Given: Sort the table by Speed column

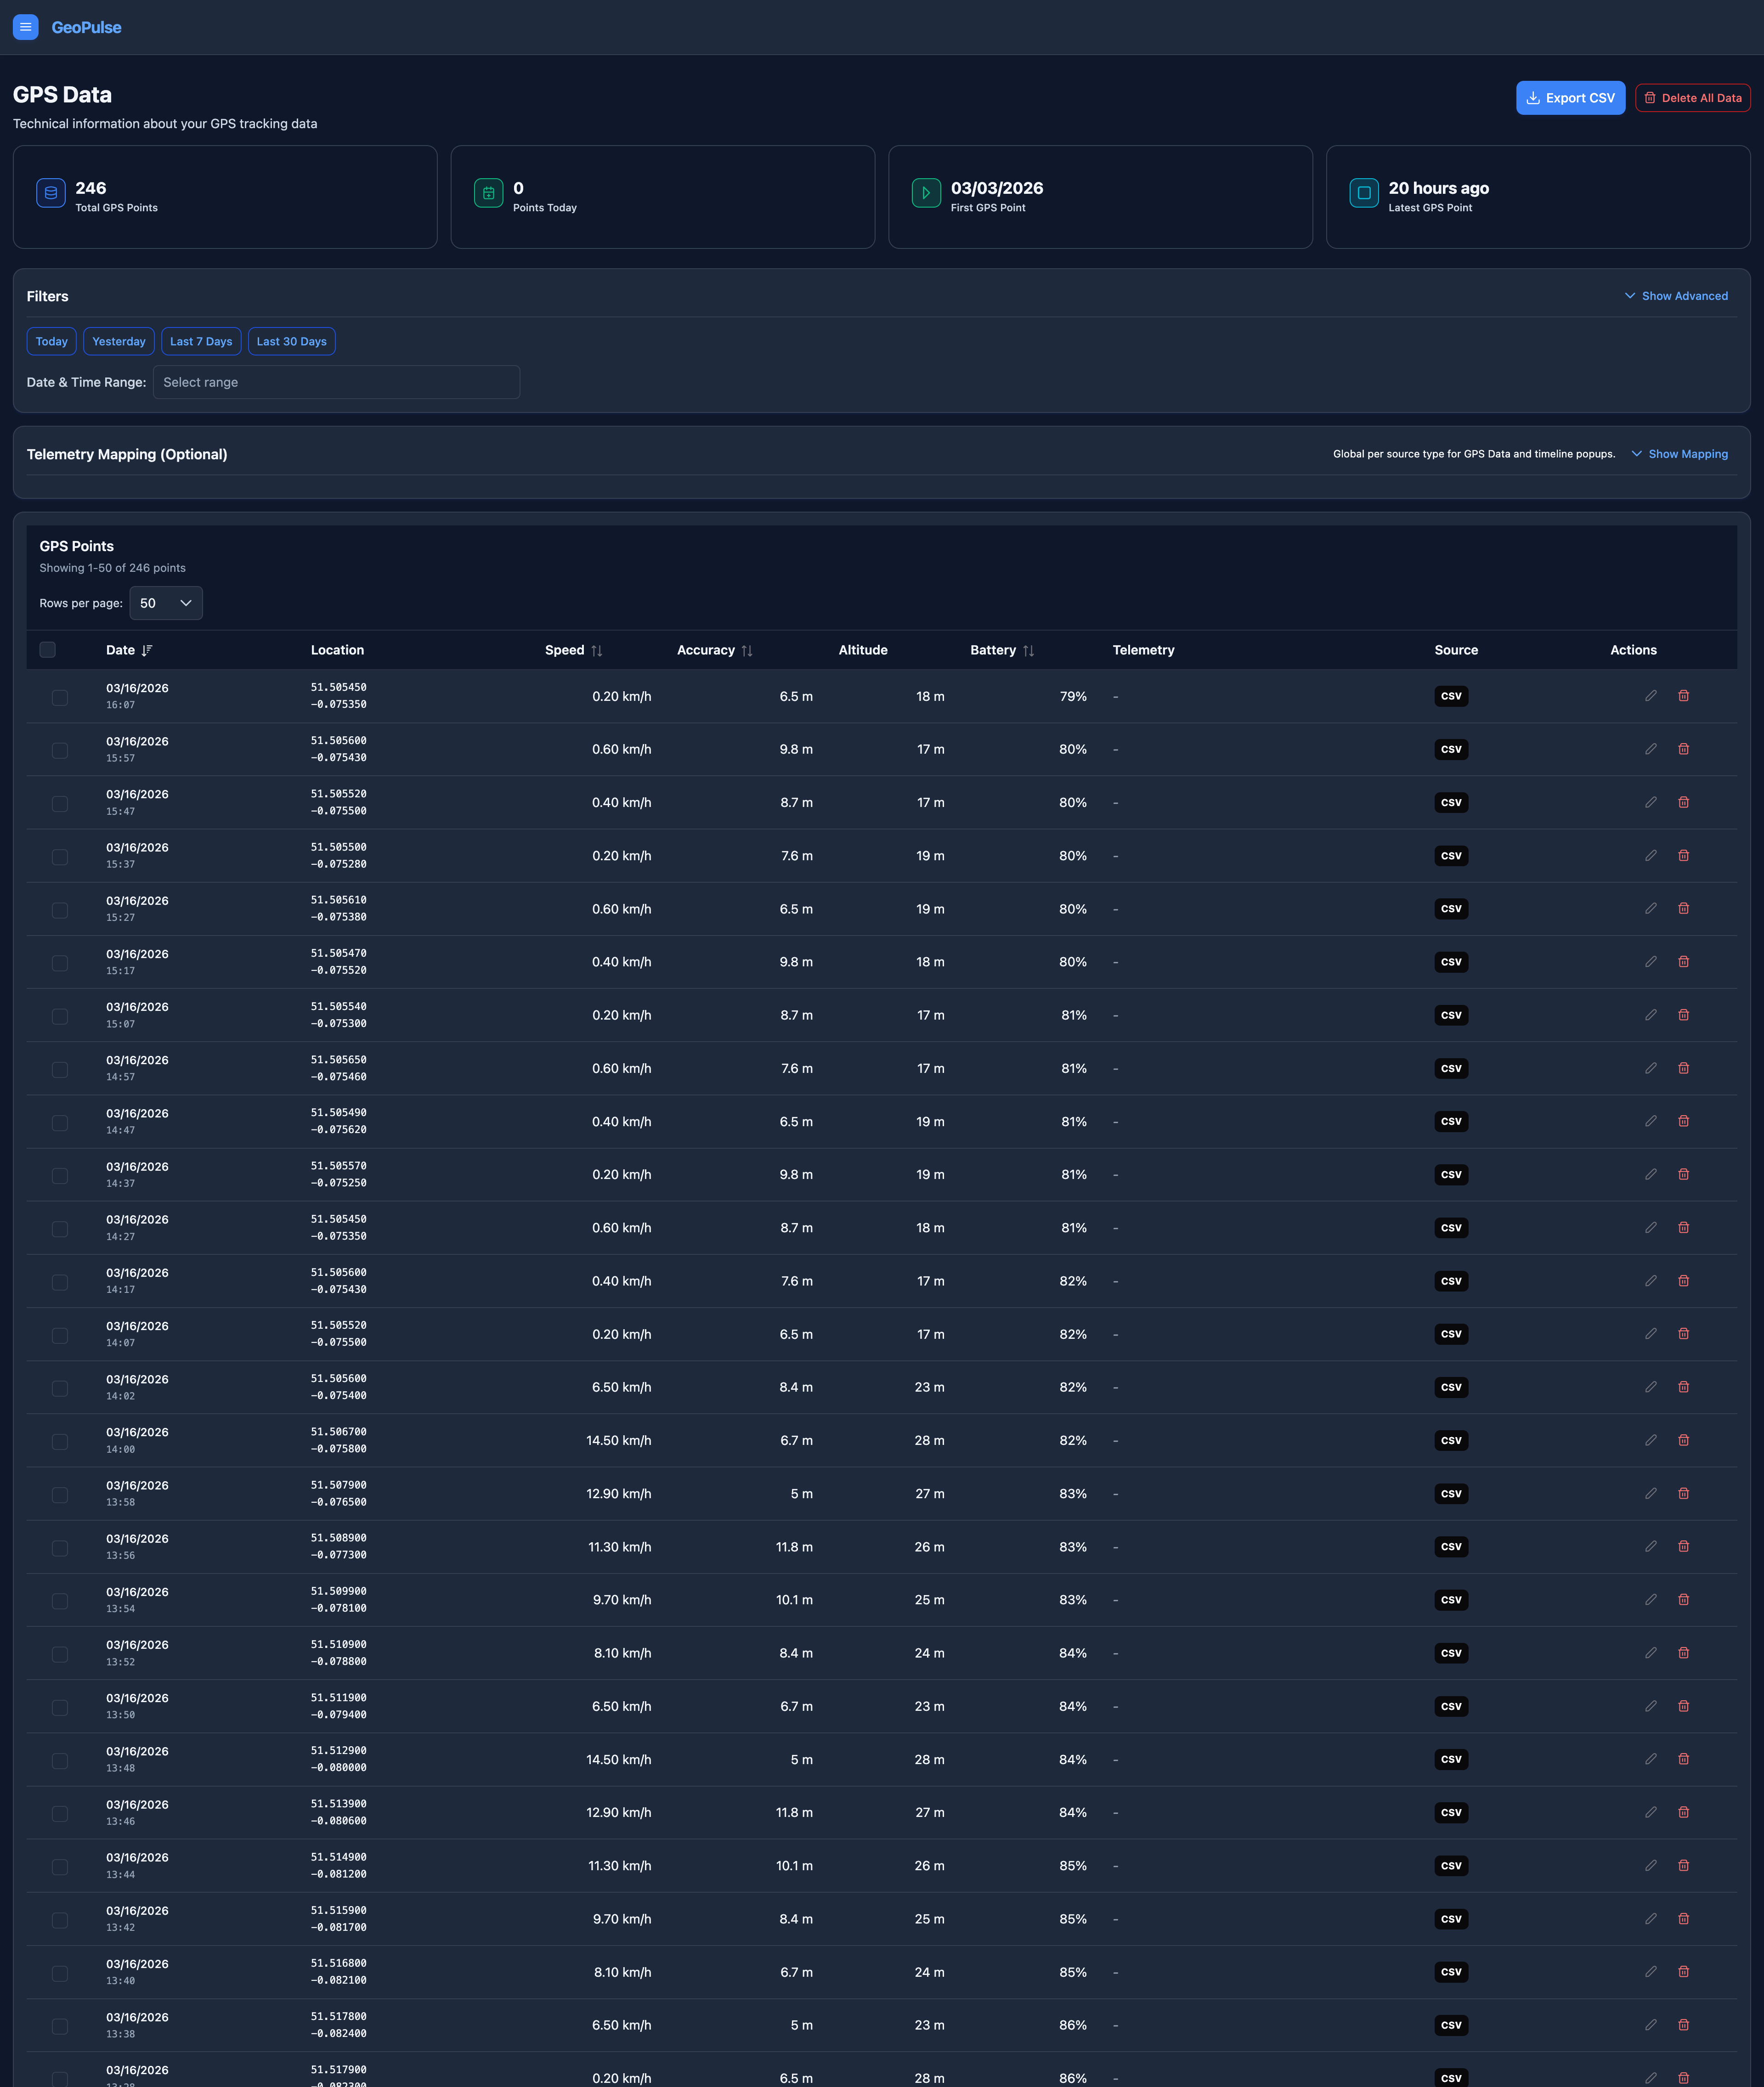Looking at the screenshot, I should coord(574,650).
